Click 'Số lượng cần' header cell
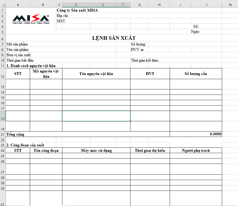 [x=196, y=74]
